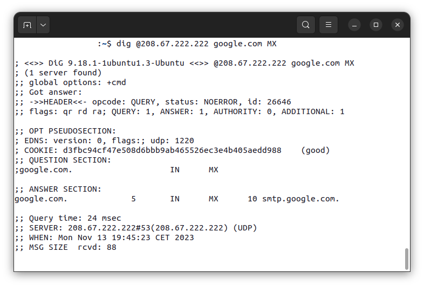The image size is (424, 287).
Task: Close the terminal window
Action: (398, 25)
